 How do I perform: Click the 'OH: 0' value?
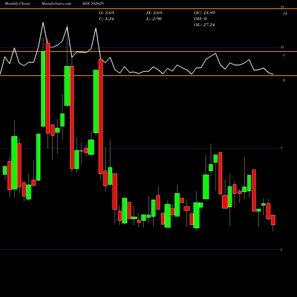point(200,19)
